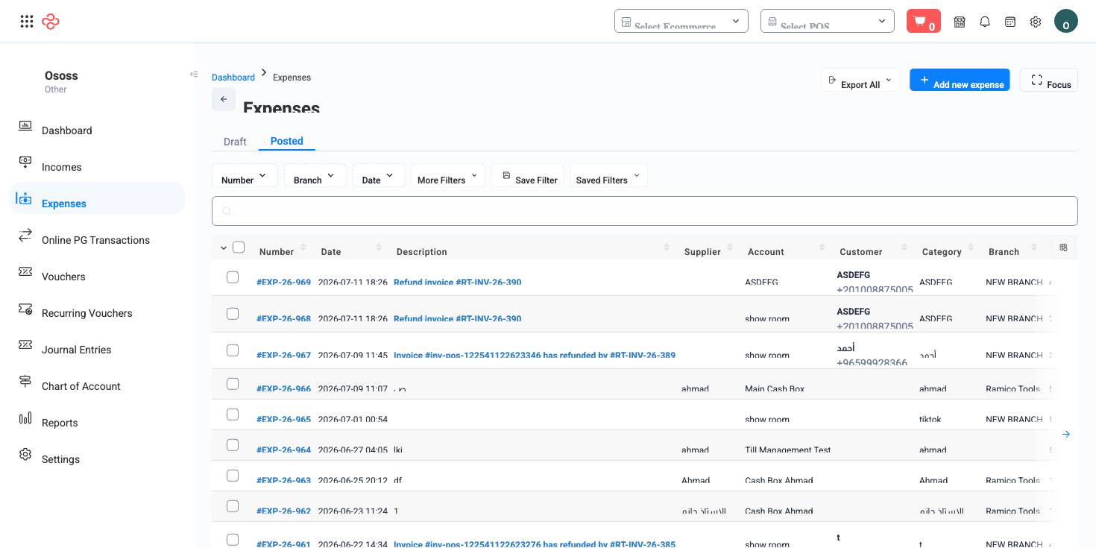Viewport: 1096px width, 548px height.
Task: Open Journal Entries in the sidebar
Action: [x=76, y=350]
